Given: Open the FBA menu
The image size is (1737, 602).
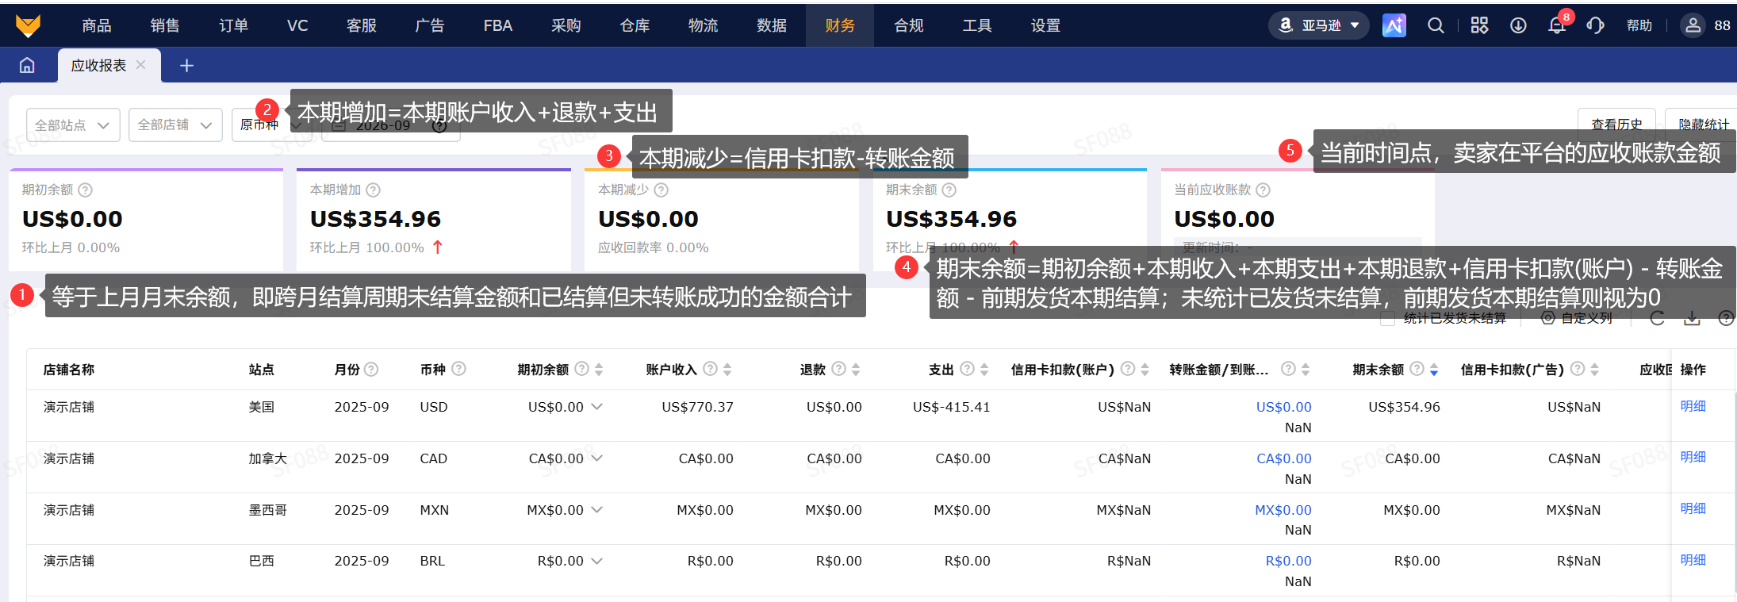Looking at the screenshot, I should point(498,25).
